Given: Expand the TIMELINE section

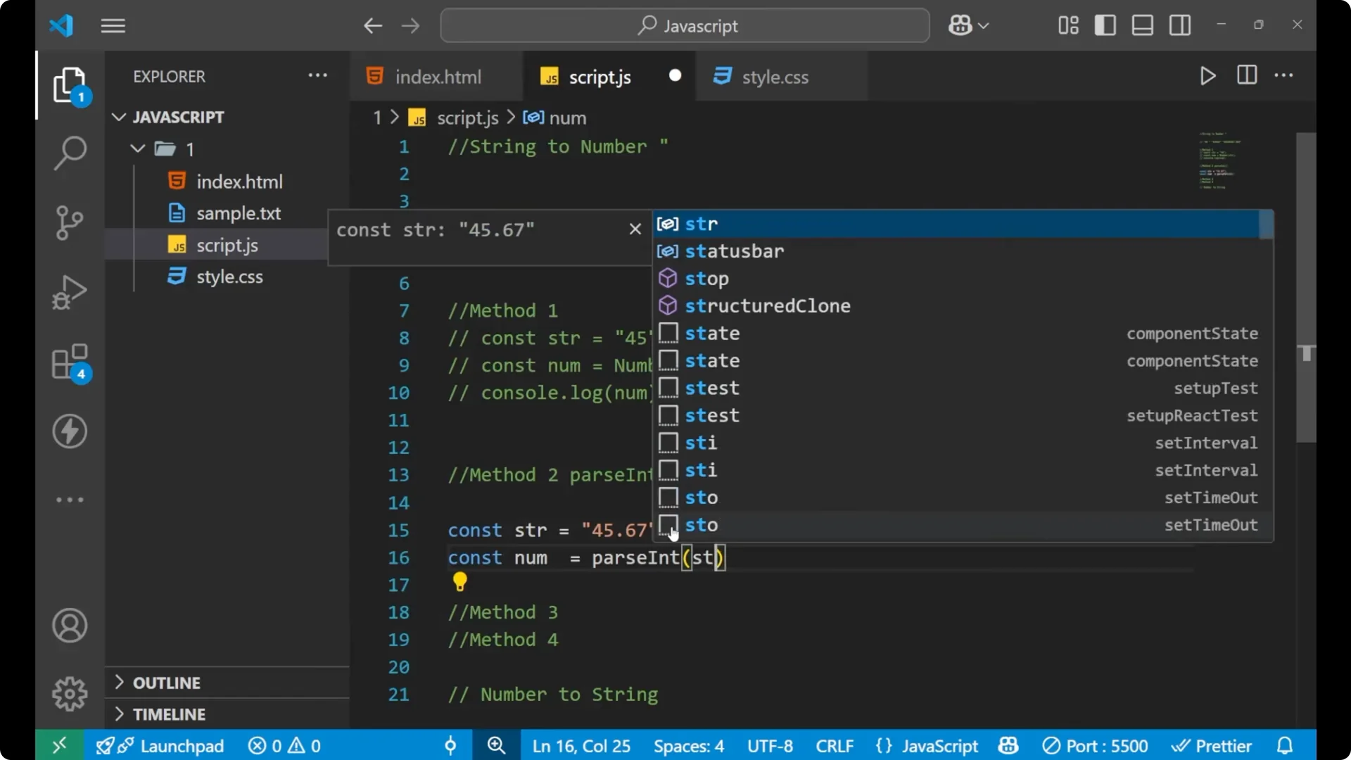Looking at the screenshot, I should click(170, 714).
